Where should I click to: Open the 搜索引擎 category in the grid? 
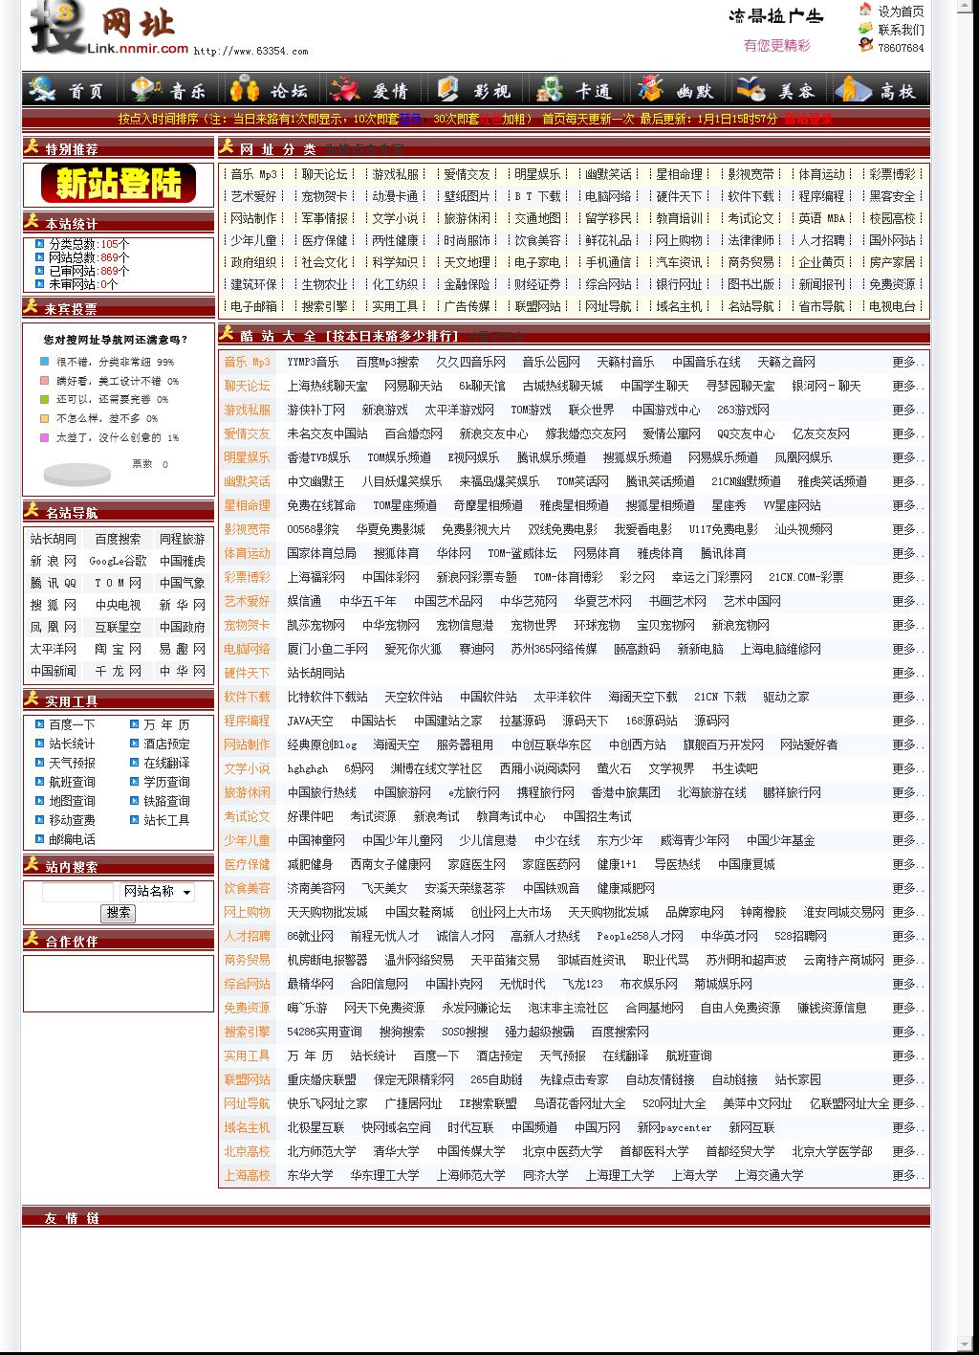325,306
